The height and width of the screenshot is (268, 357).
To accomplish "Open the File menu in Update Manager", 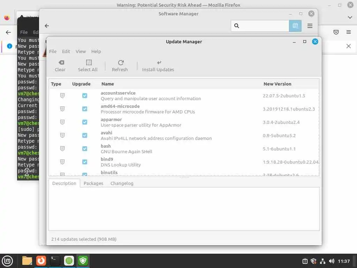I will (x=53, y=51).
